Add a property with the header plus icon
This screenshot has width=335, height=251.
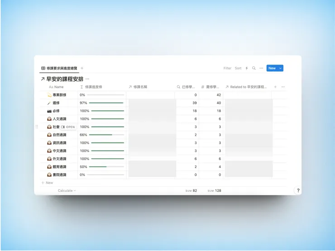[275, 87]
